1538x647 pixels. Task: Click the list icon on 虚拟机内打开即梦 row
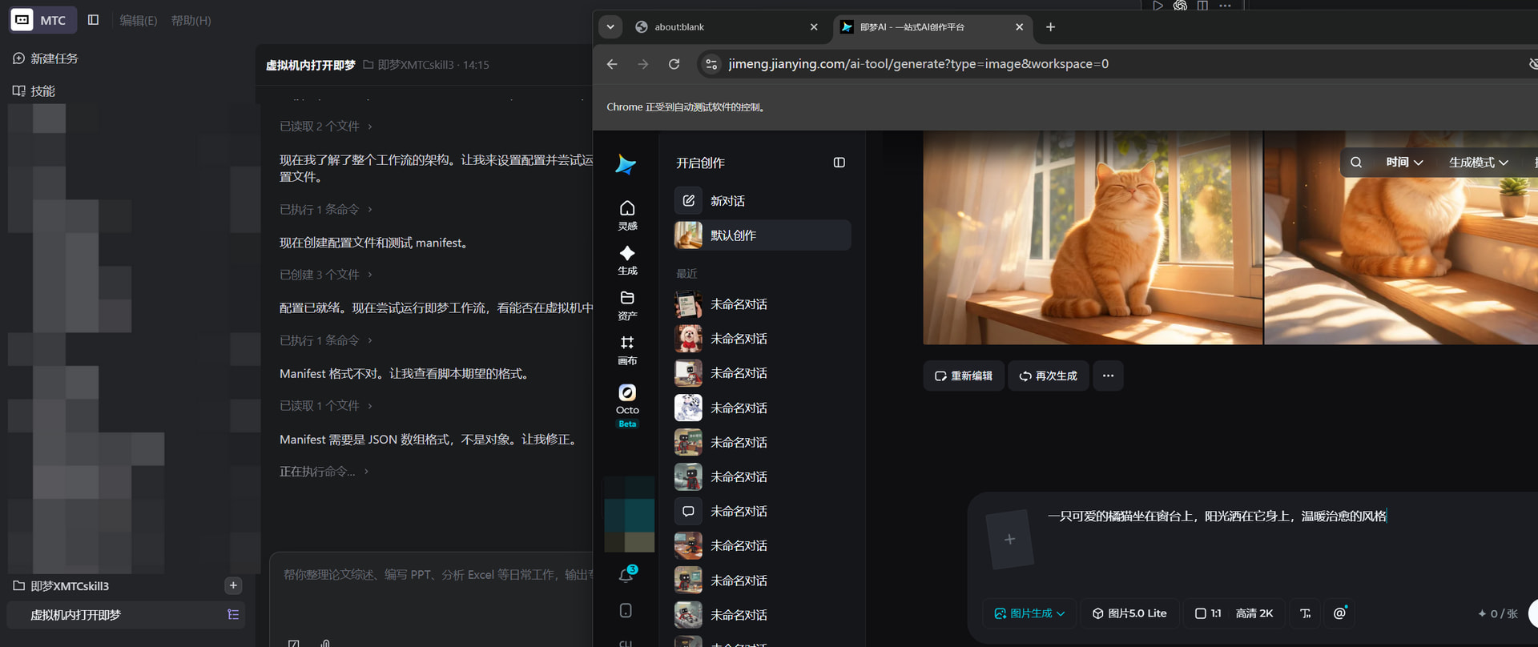[233, 615]
